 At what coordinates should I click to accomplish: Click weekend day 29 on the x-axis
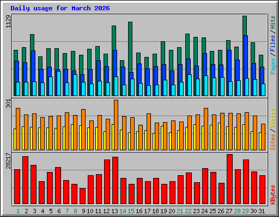coord(245,211)
